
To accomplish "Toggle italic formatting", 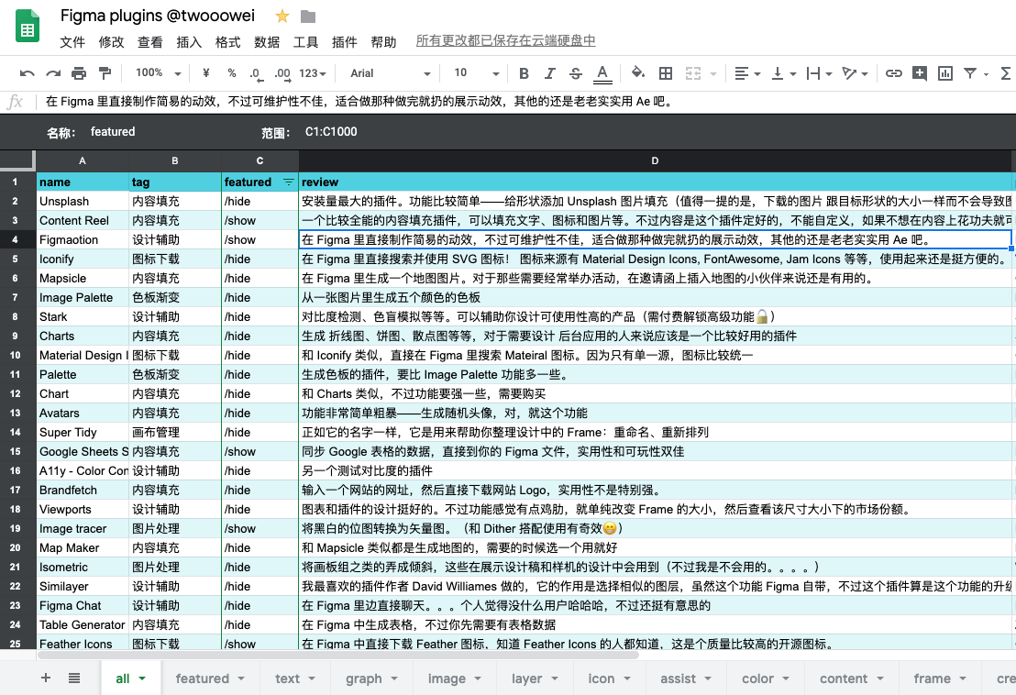I will click(x=550, y=73).
